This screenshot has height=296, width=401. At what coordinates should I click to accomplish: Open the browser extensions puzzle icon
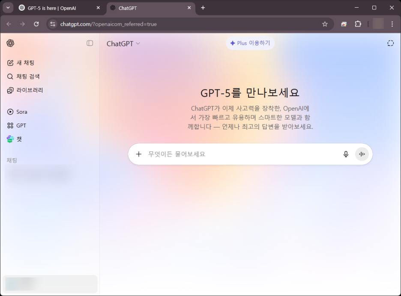358,24
